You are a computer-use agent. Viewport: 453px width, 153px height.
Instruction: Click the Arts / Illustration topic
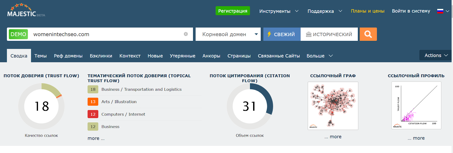click(x=119, y=102)
